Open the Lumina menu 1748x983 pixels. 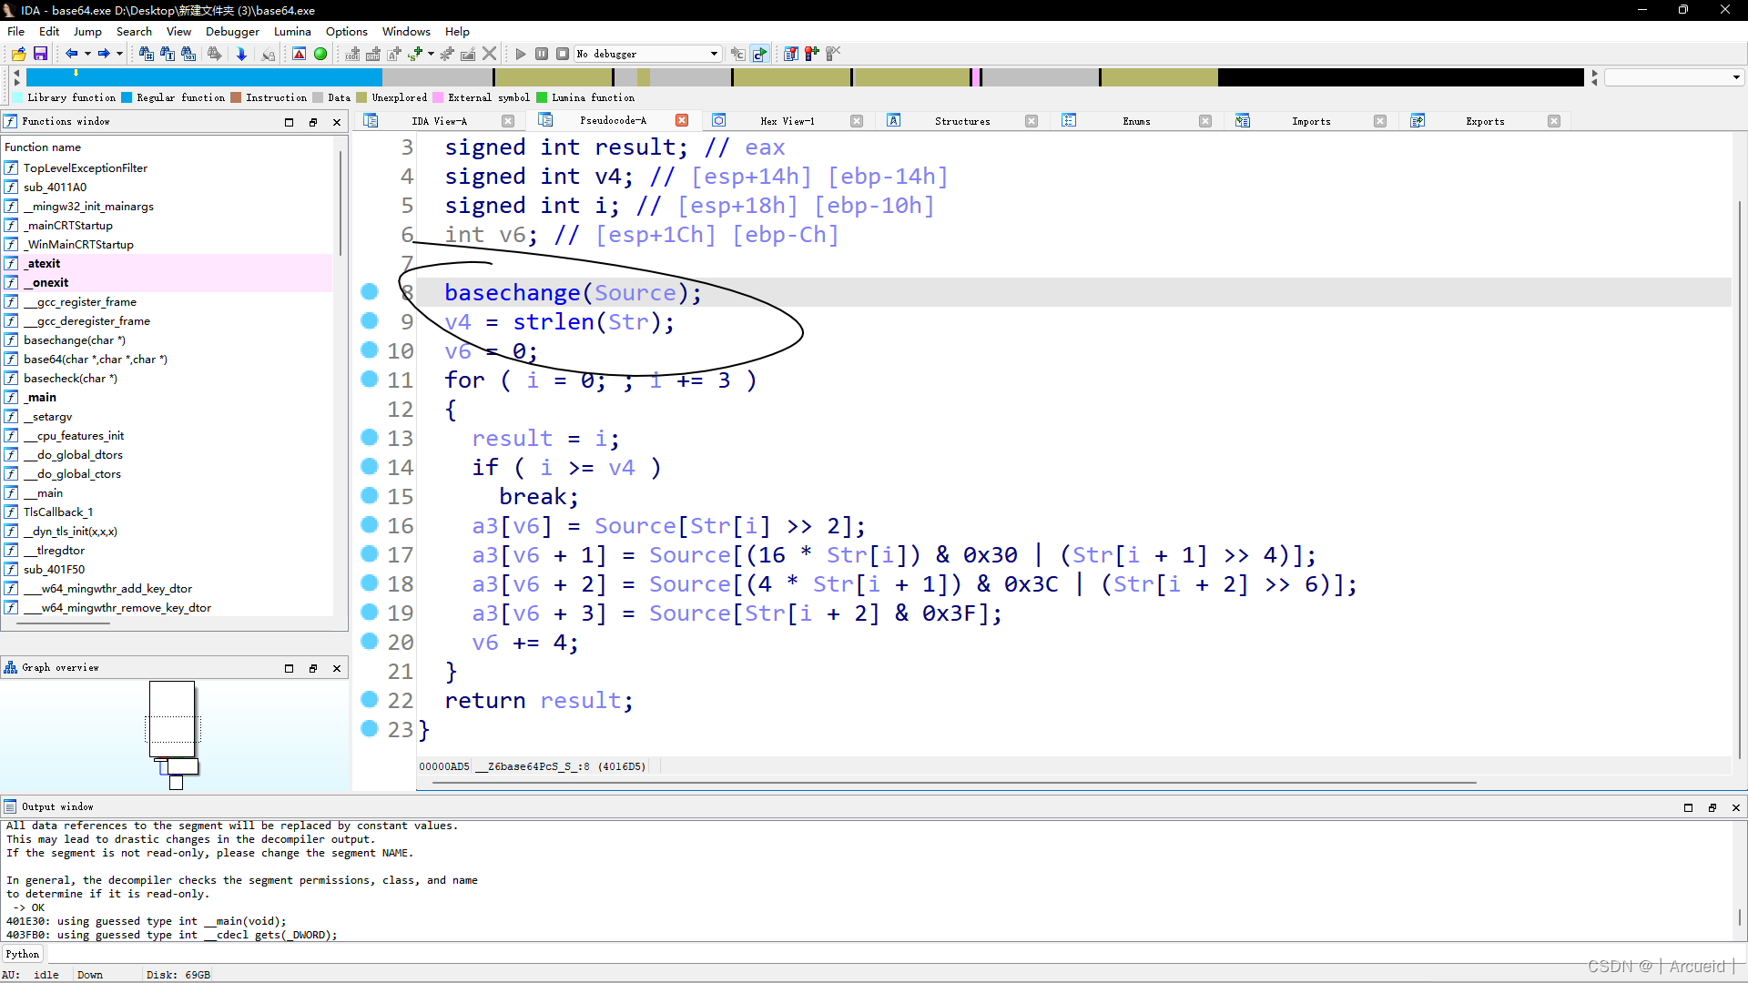(x=292, y=31)
